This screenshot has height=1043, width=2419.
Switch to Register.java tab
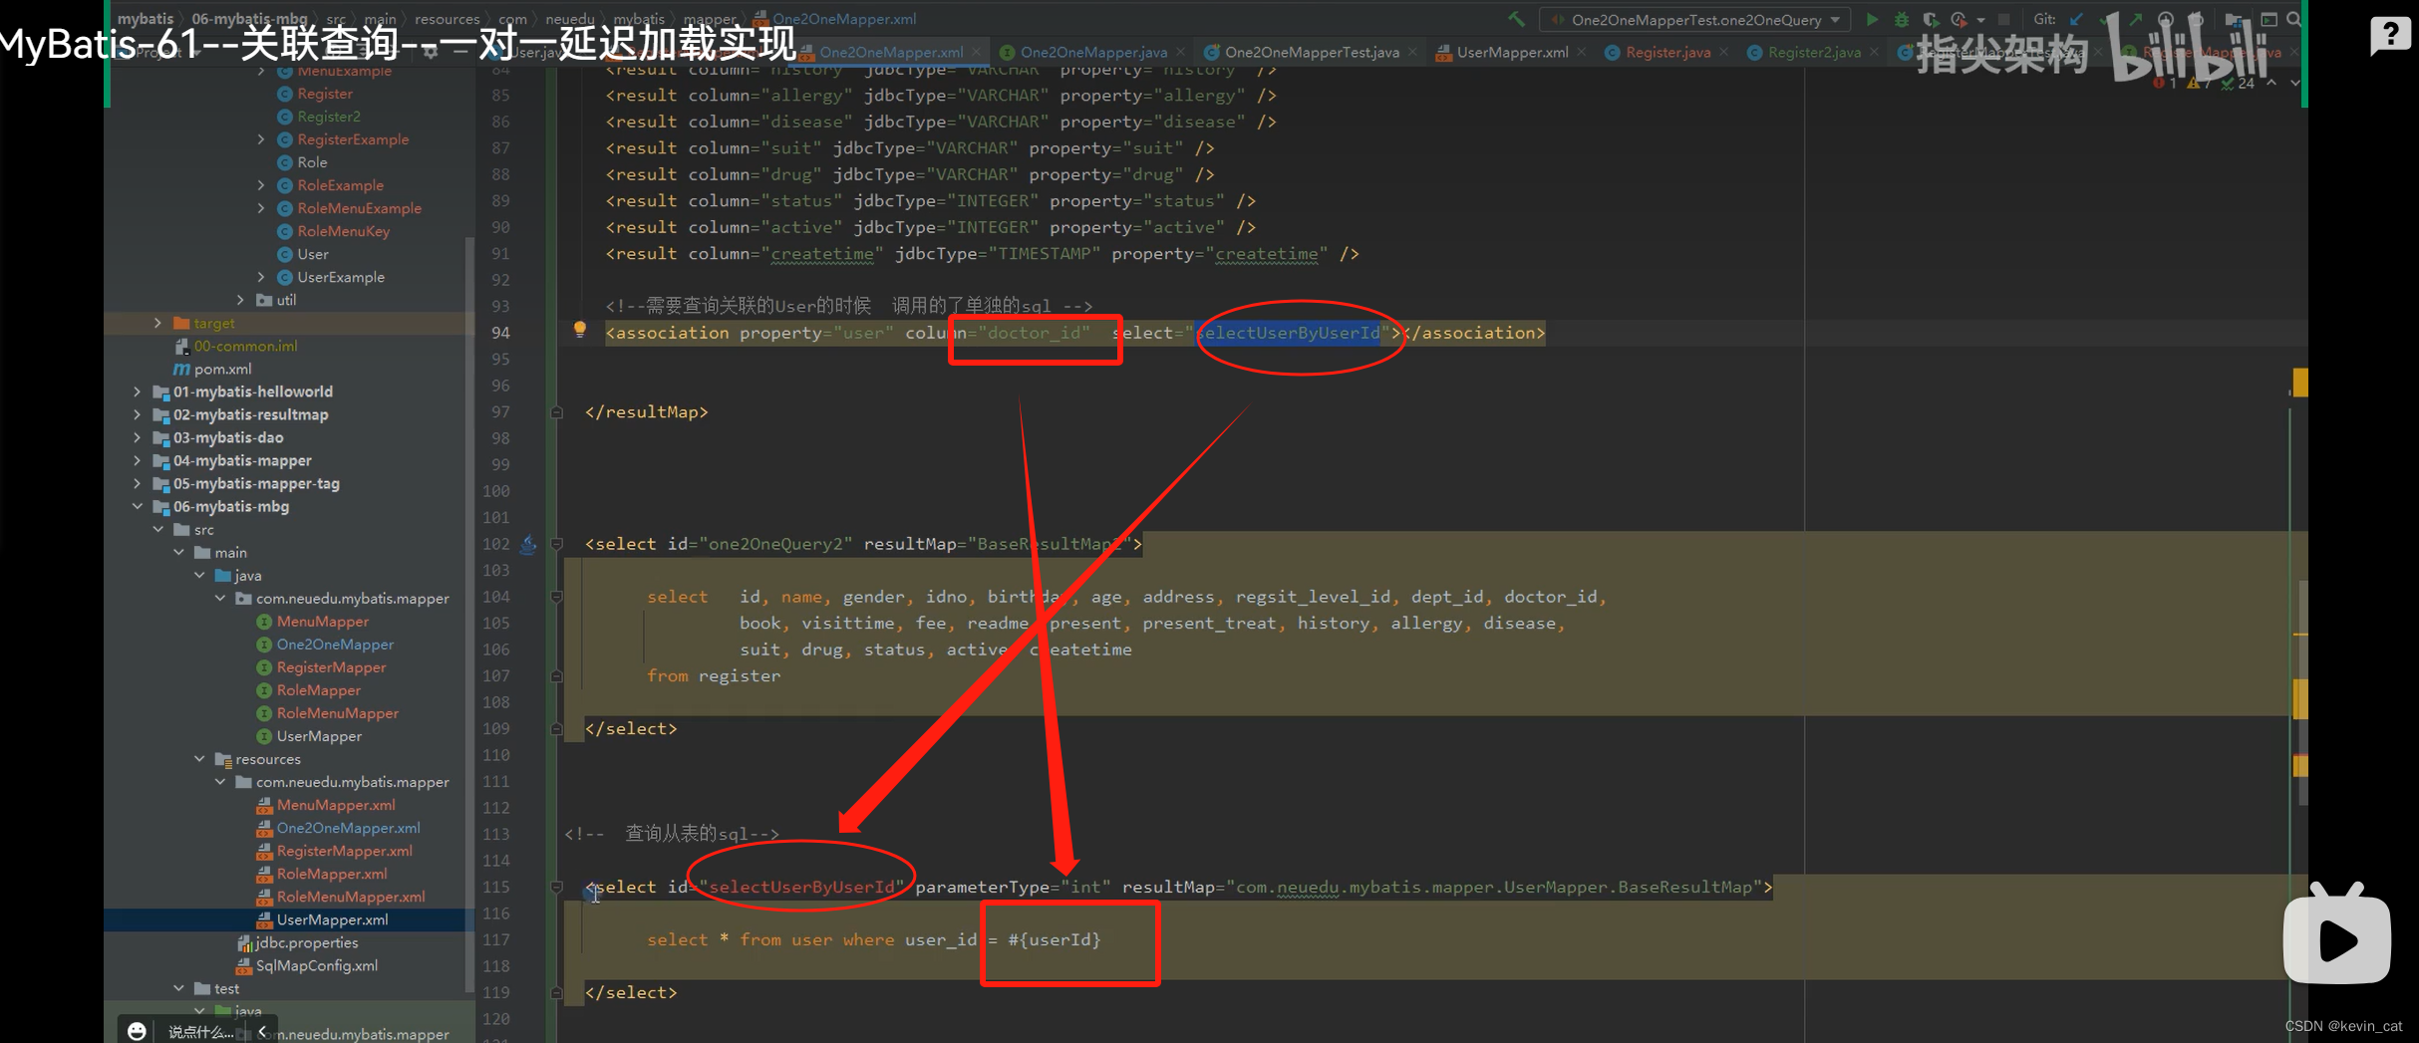[1667, 52]
